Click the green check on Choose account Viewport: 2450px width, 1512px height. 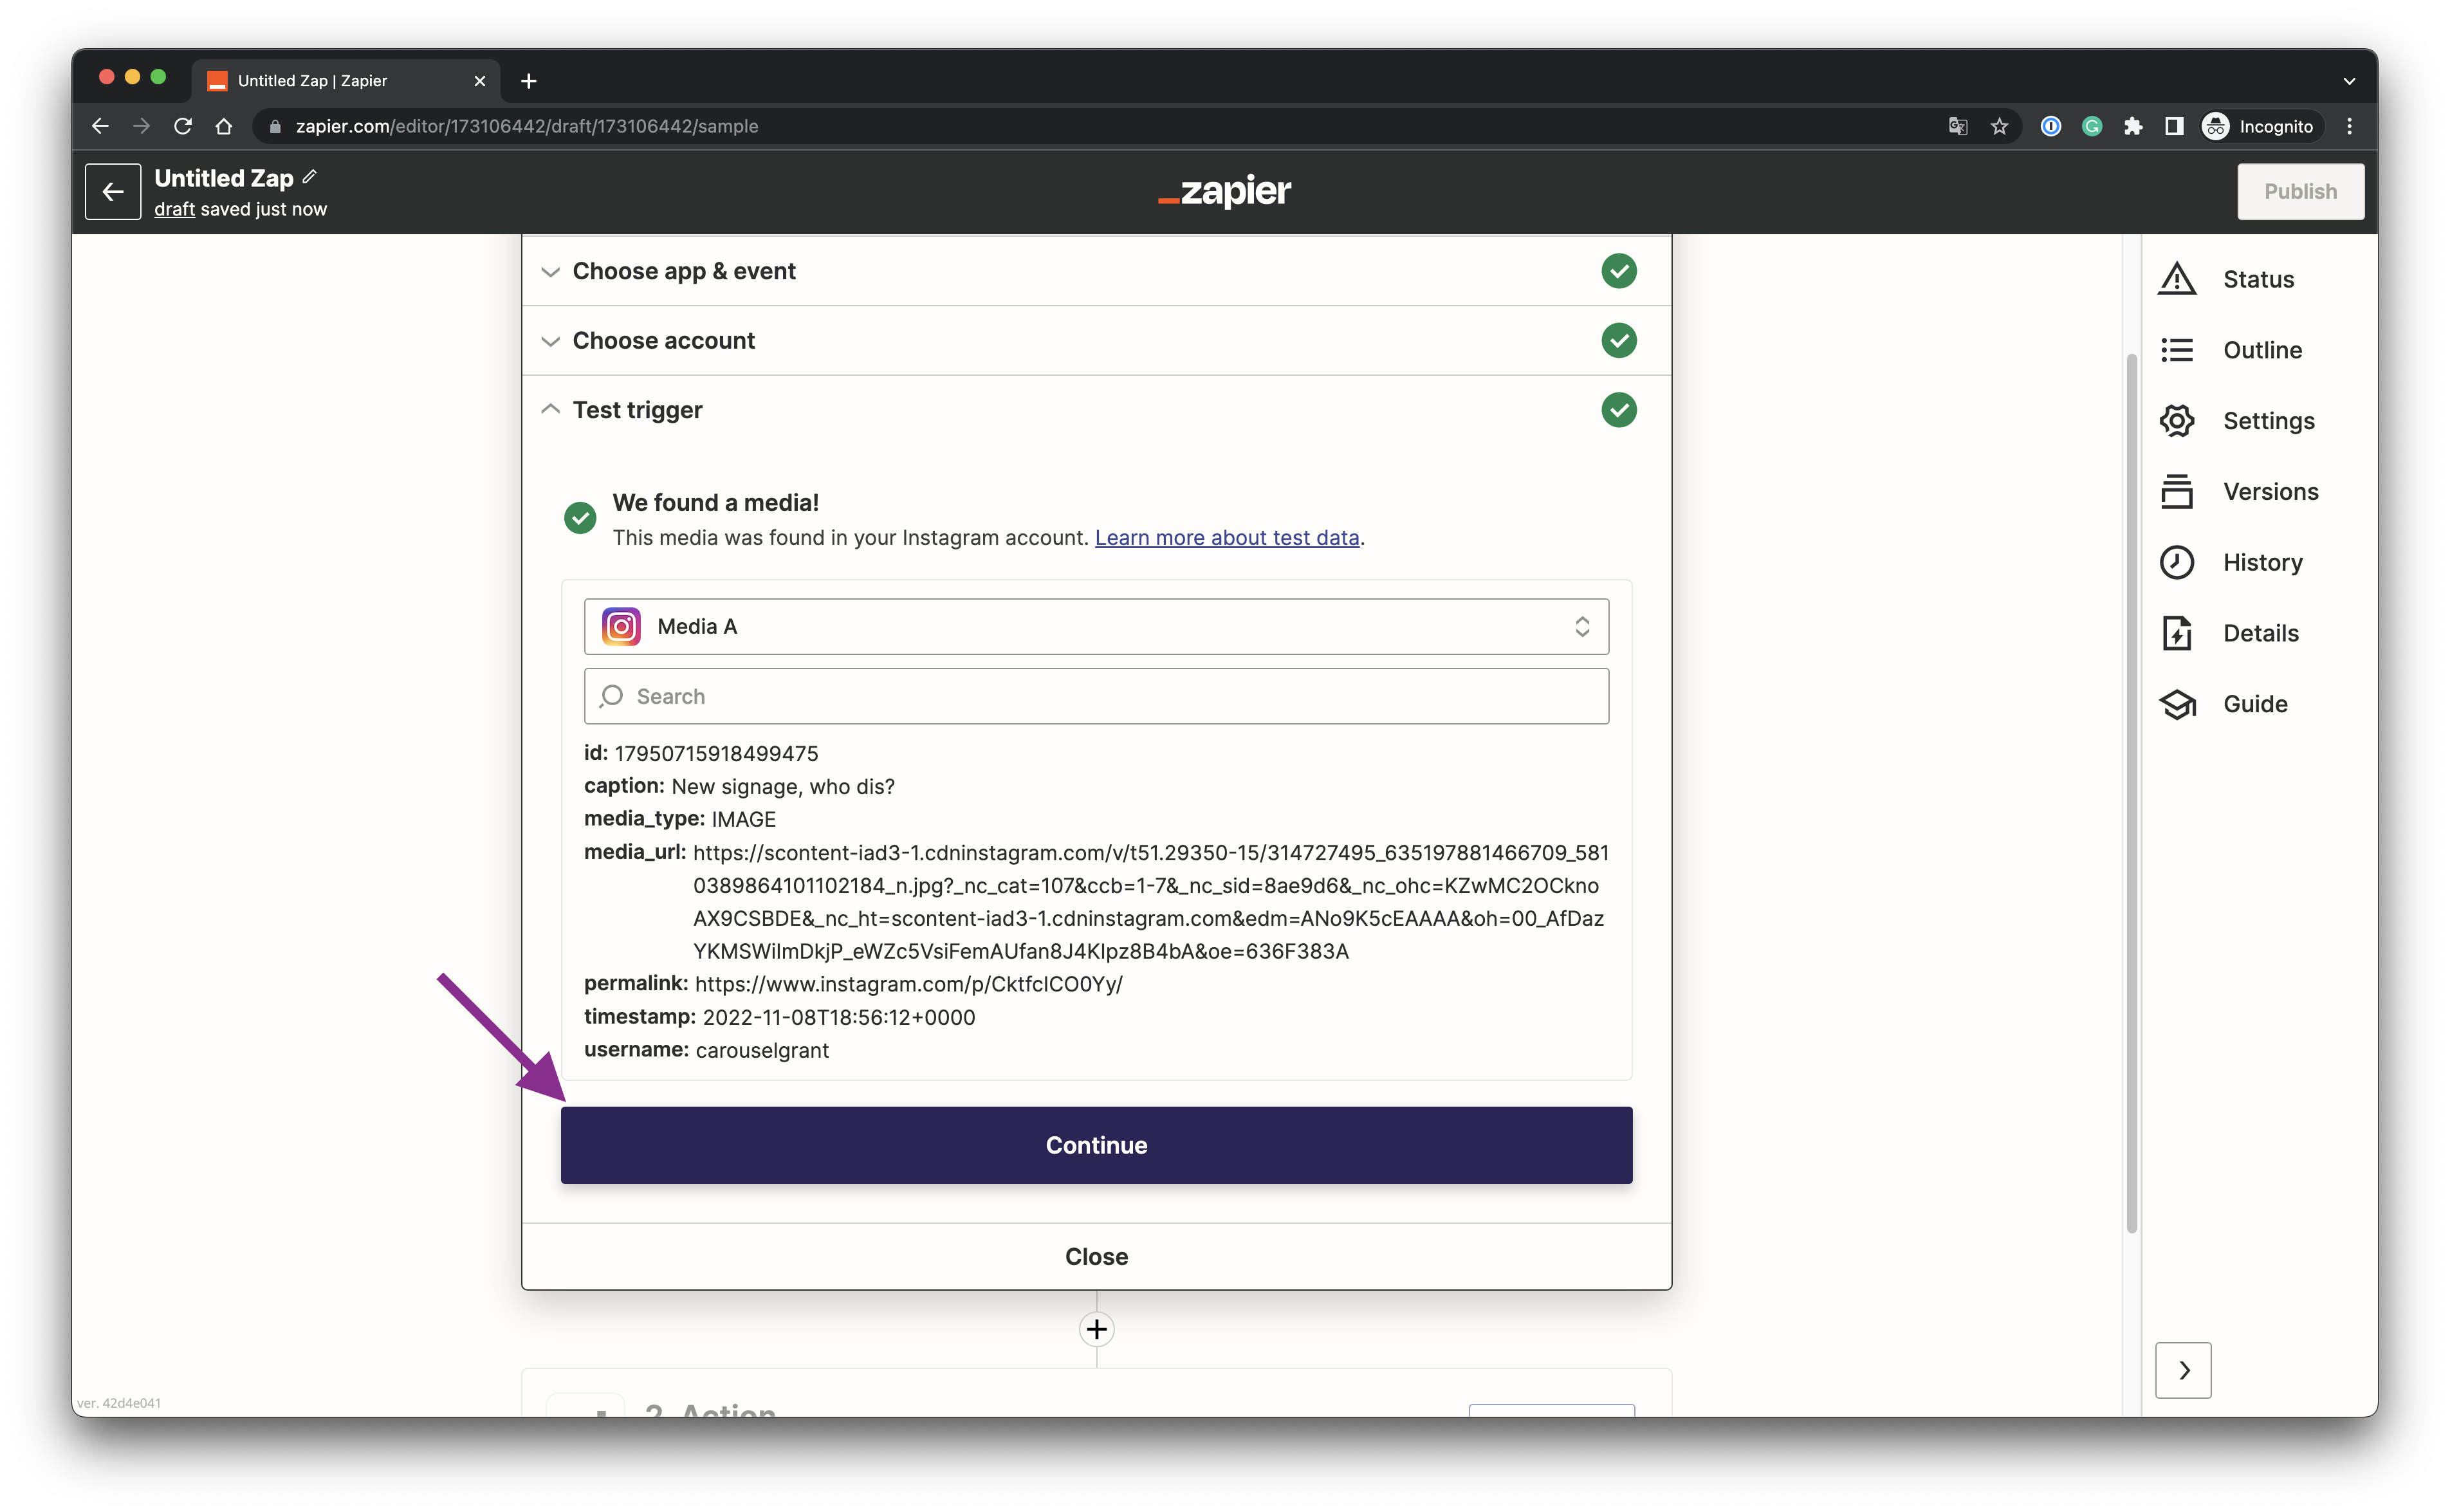(1618, 341)
